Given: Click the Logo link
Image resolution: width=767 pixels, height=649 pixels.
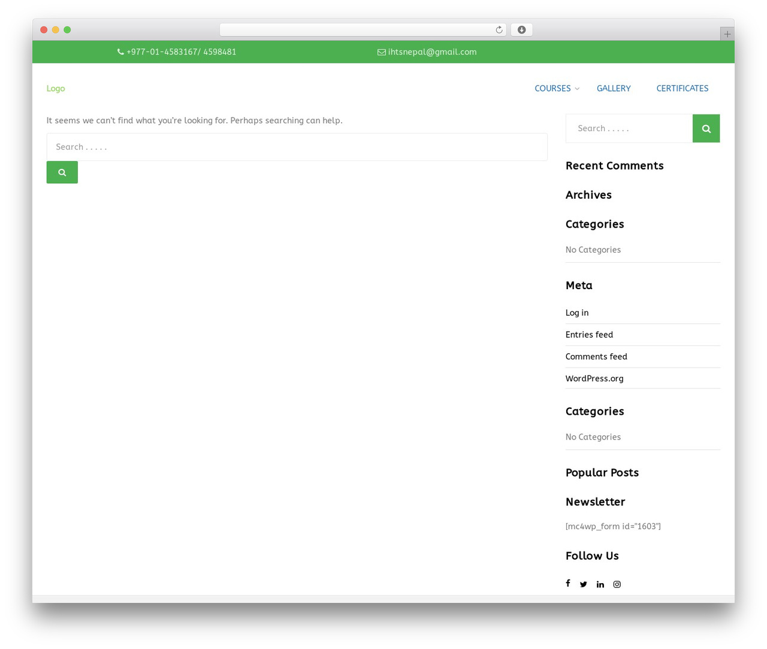Looking at the screenshot, I should coord(56,89).
